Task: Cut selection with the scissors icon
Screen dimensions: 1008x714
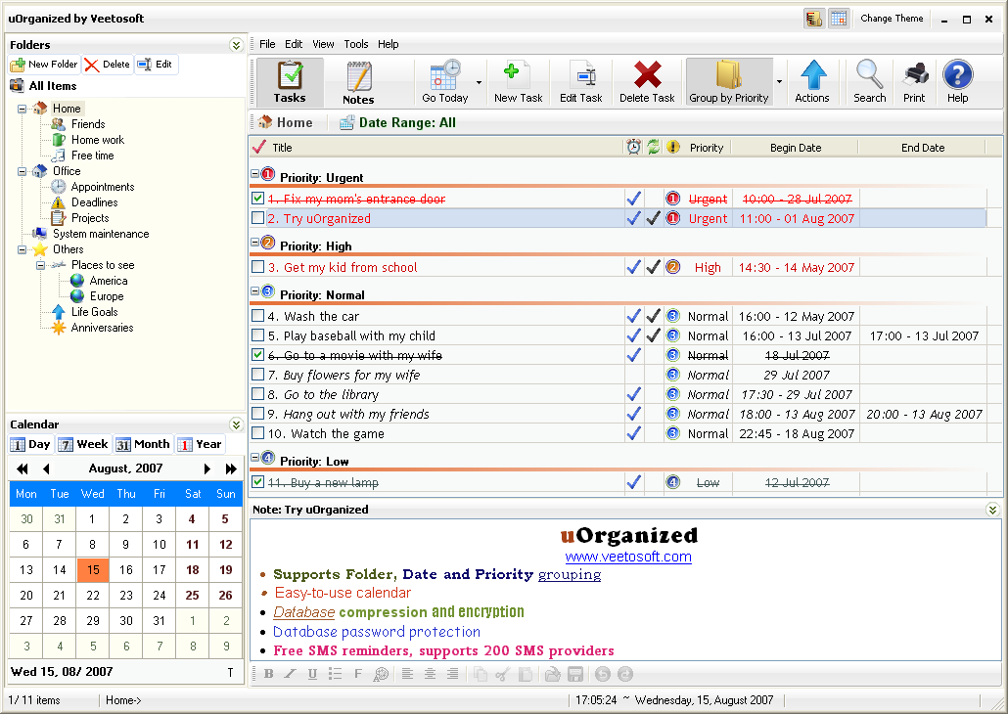Action: (x=503, y=674)
